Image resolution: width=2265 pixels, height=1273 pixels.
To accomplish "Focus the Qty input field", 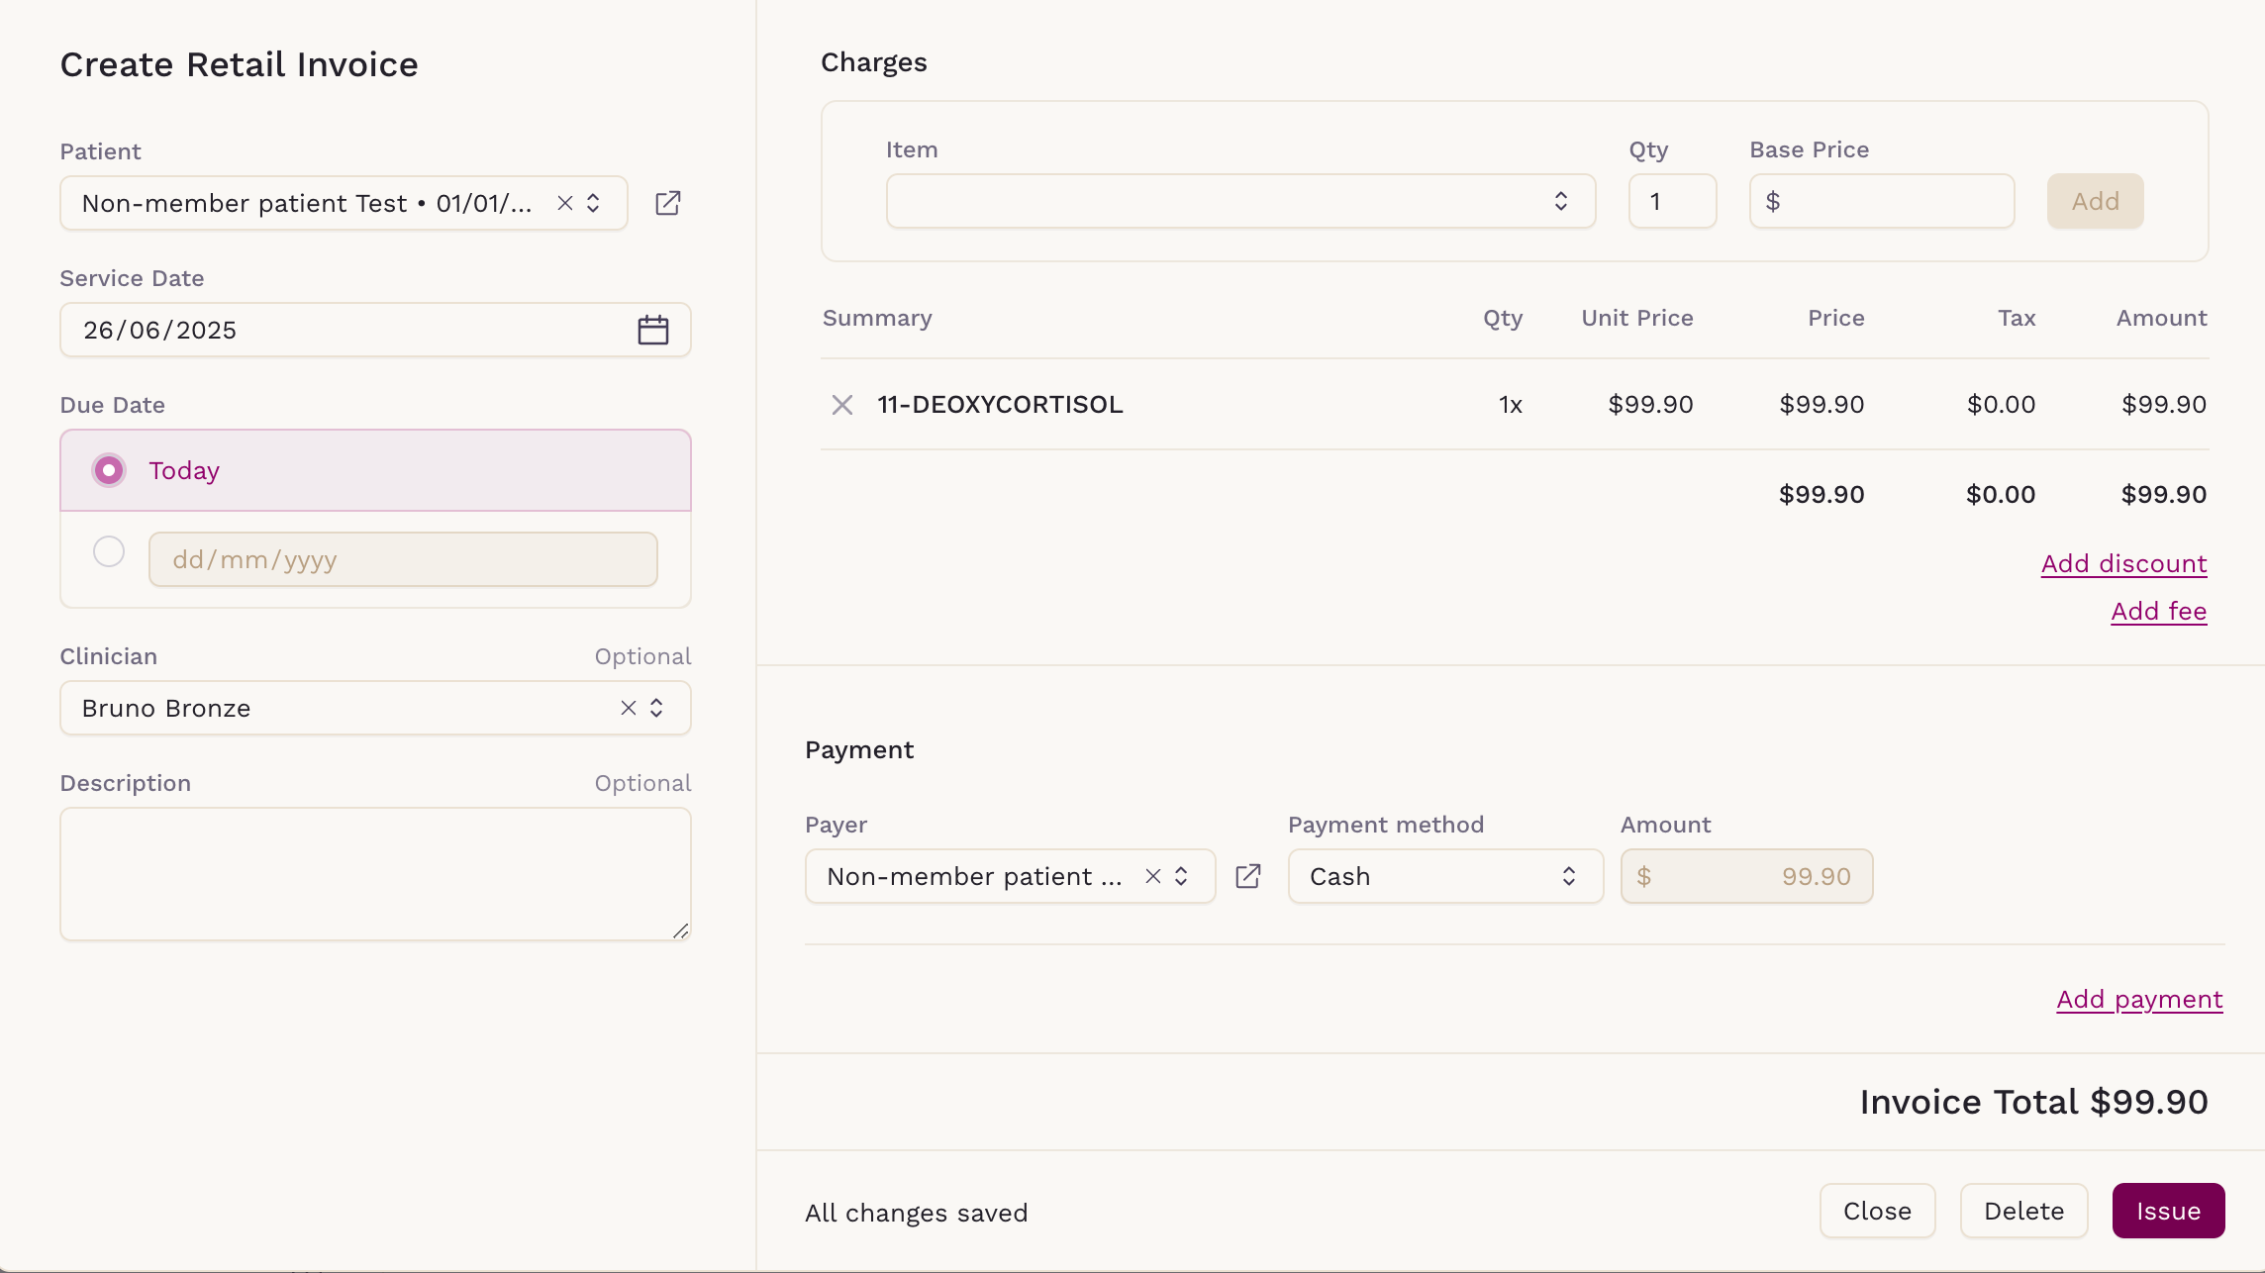I will pyautogui.click(x=1672, y=201).
